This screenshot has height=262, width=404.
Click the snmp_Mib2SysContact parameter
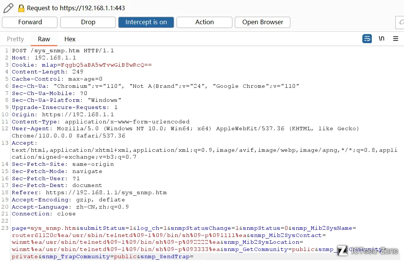coord(288,235)
